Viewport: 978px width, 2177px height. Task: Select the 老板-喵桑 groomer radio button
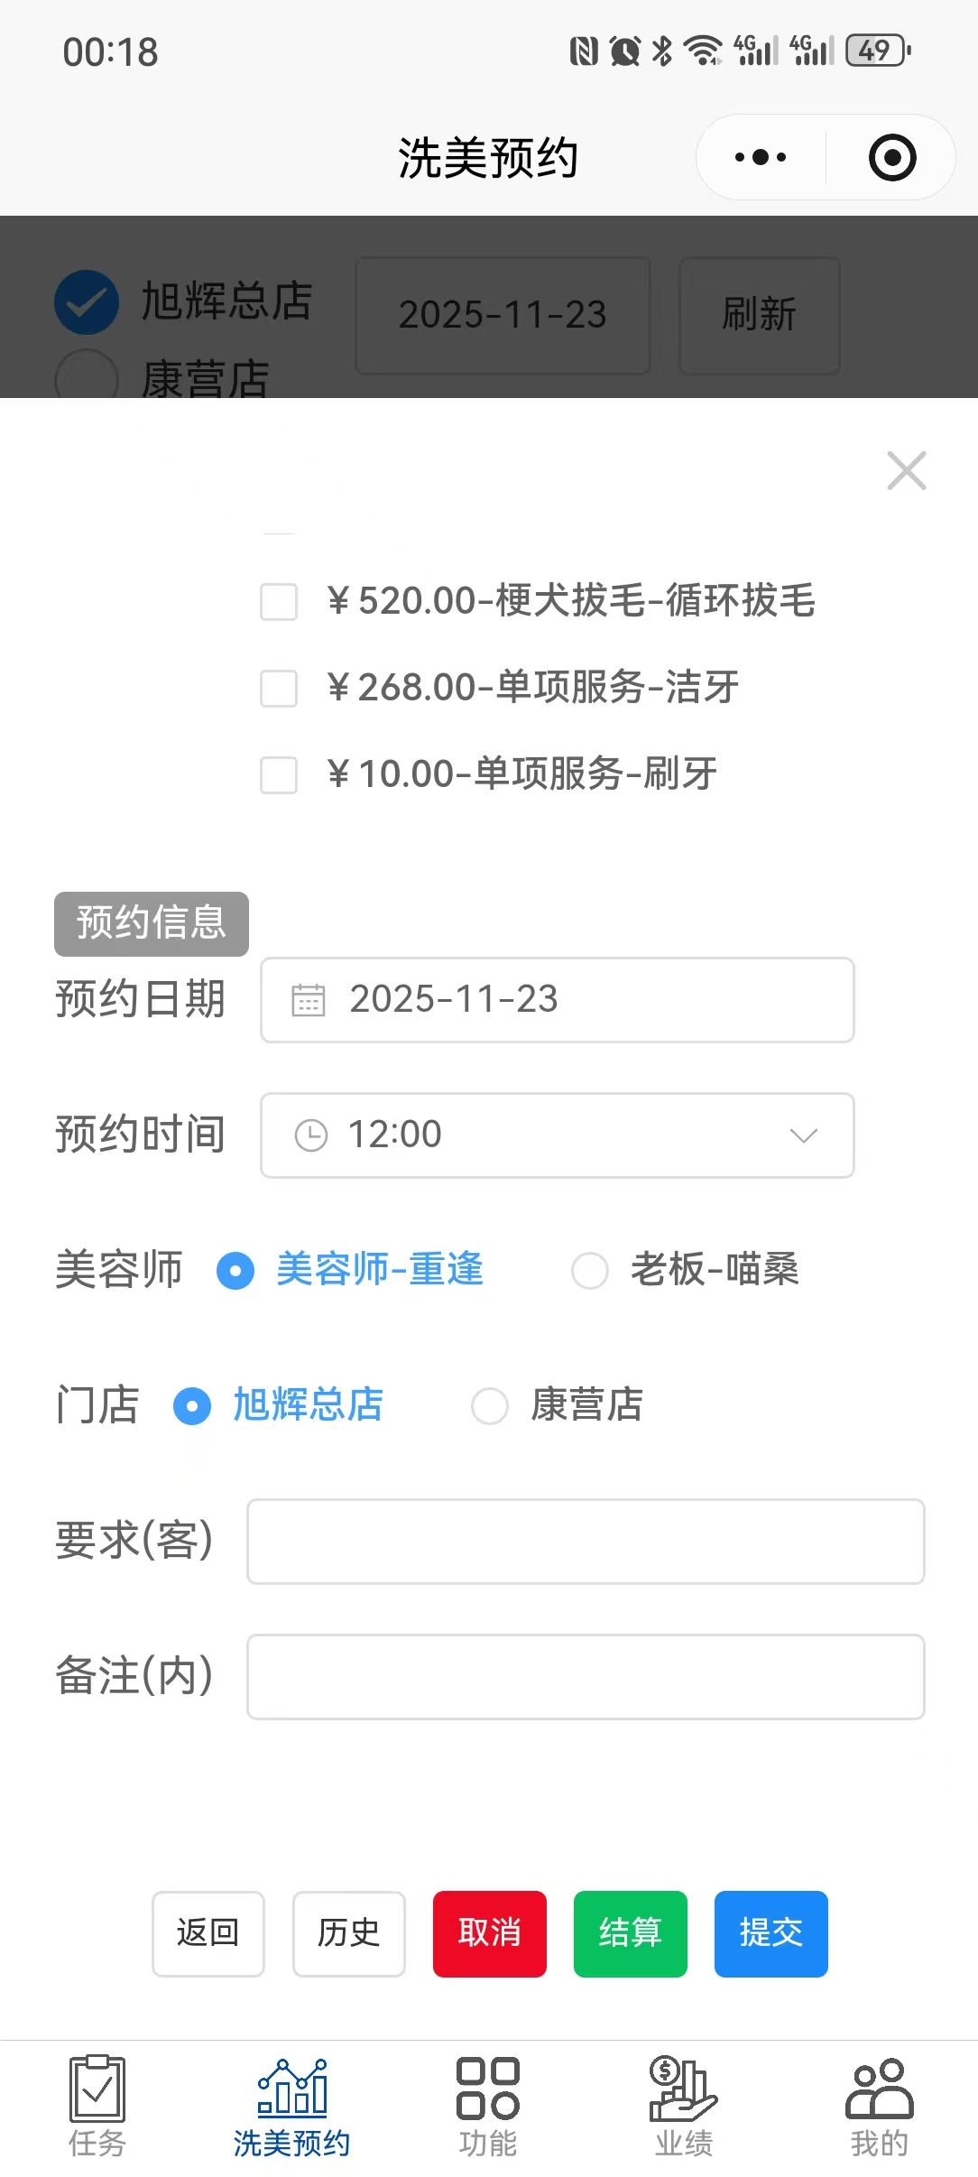click(x=590, y=1271)
